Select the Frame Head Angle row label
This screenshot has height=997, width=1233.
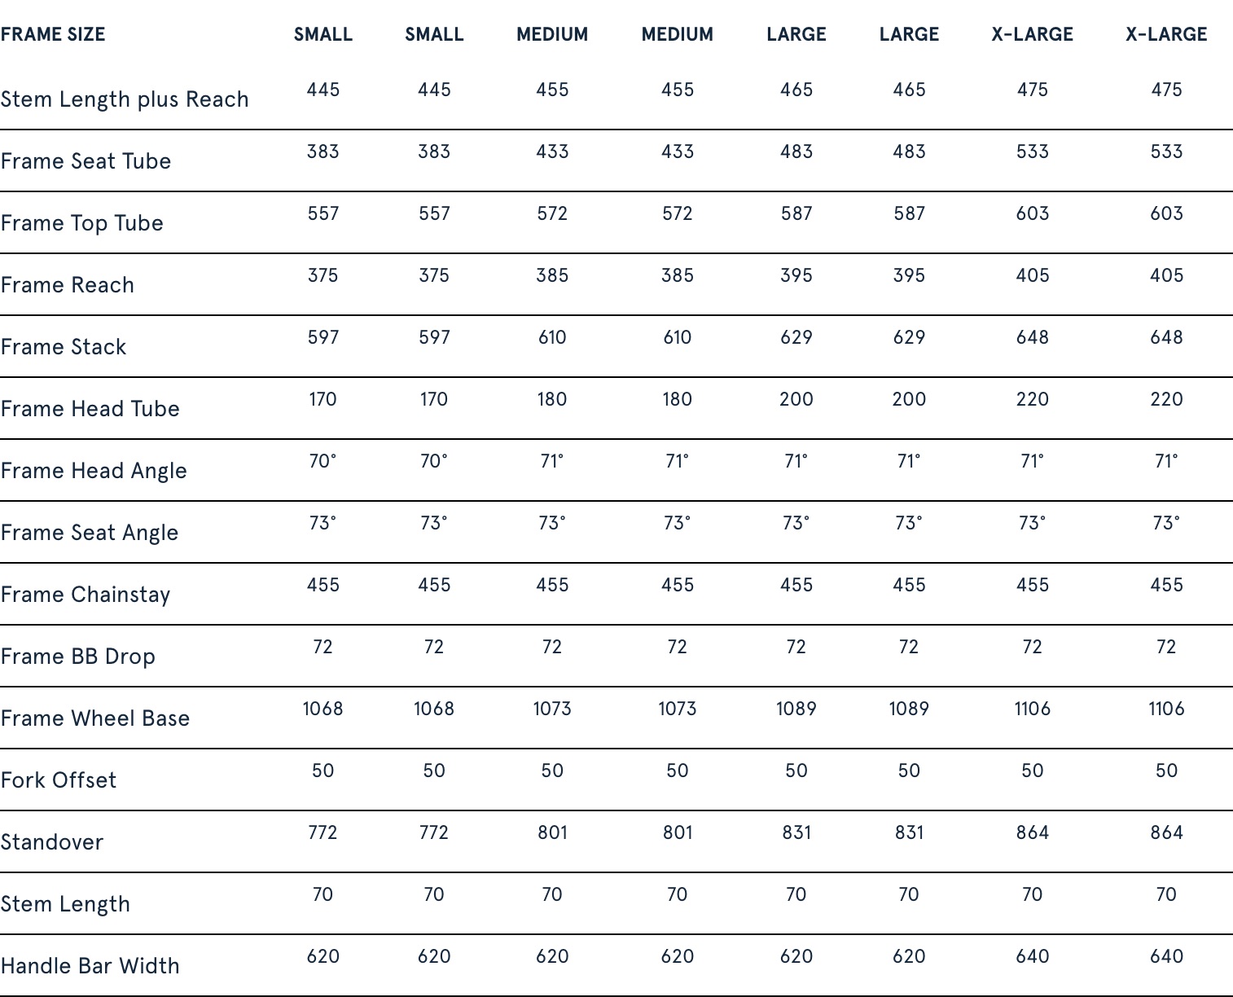[94, 471]
